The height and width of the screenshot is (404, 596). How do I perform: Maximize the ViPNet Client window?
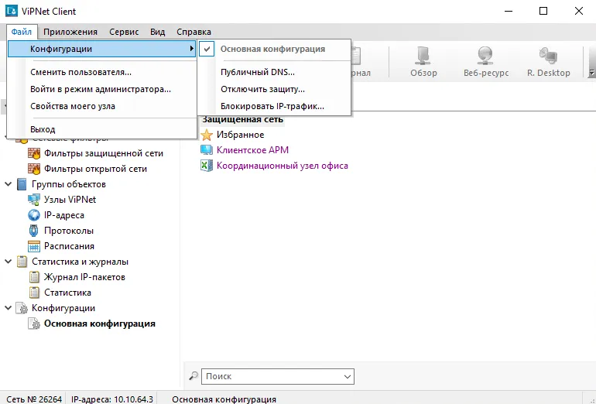(x=543, y=11)
